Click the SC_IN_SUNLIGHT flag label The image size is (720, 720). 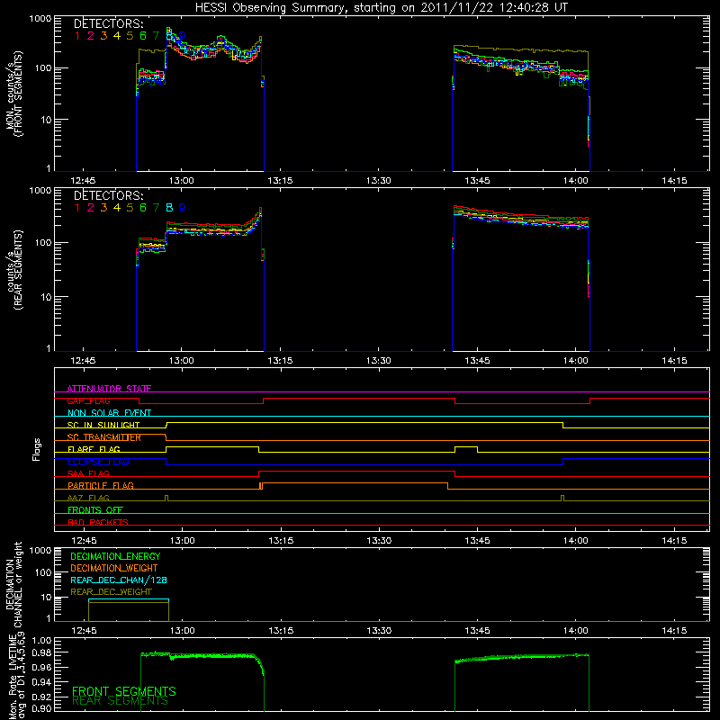pos(103,425)
